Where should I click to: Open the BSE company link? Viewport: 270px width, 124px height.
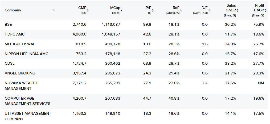point(8,25)
